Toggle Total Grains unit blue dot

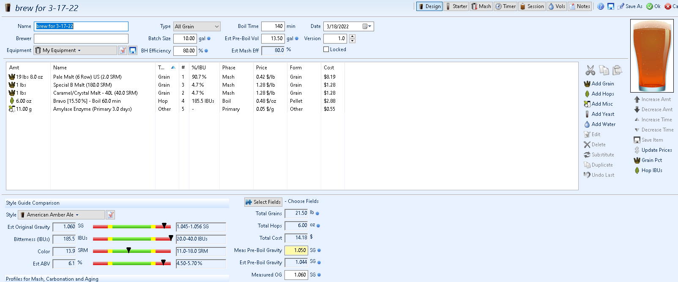[x=317, y=214]
